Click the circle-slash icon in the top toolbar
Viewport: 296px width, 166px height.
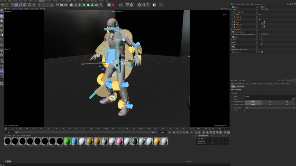coord(139,5)
